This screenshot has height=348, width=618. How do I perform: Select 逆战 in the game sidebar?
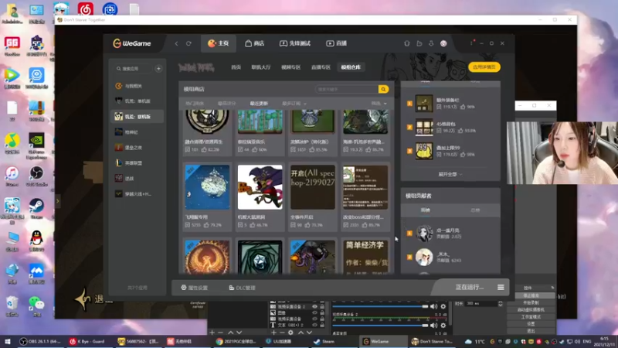(137, 179)
